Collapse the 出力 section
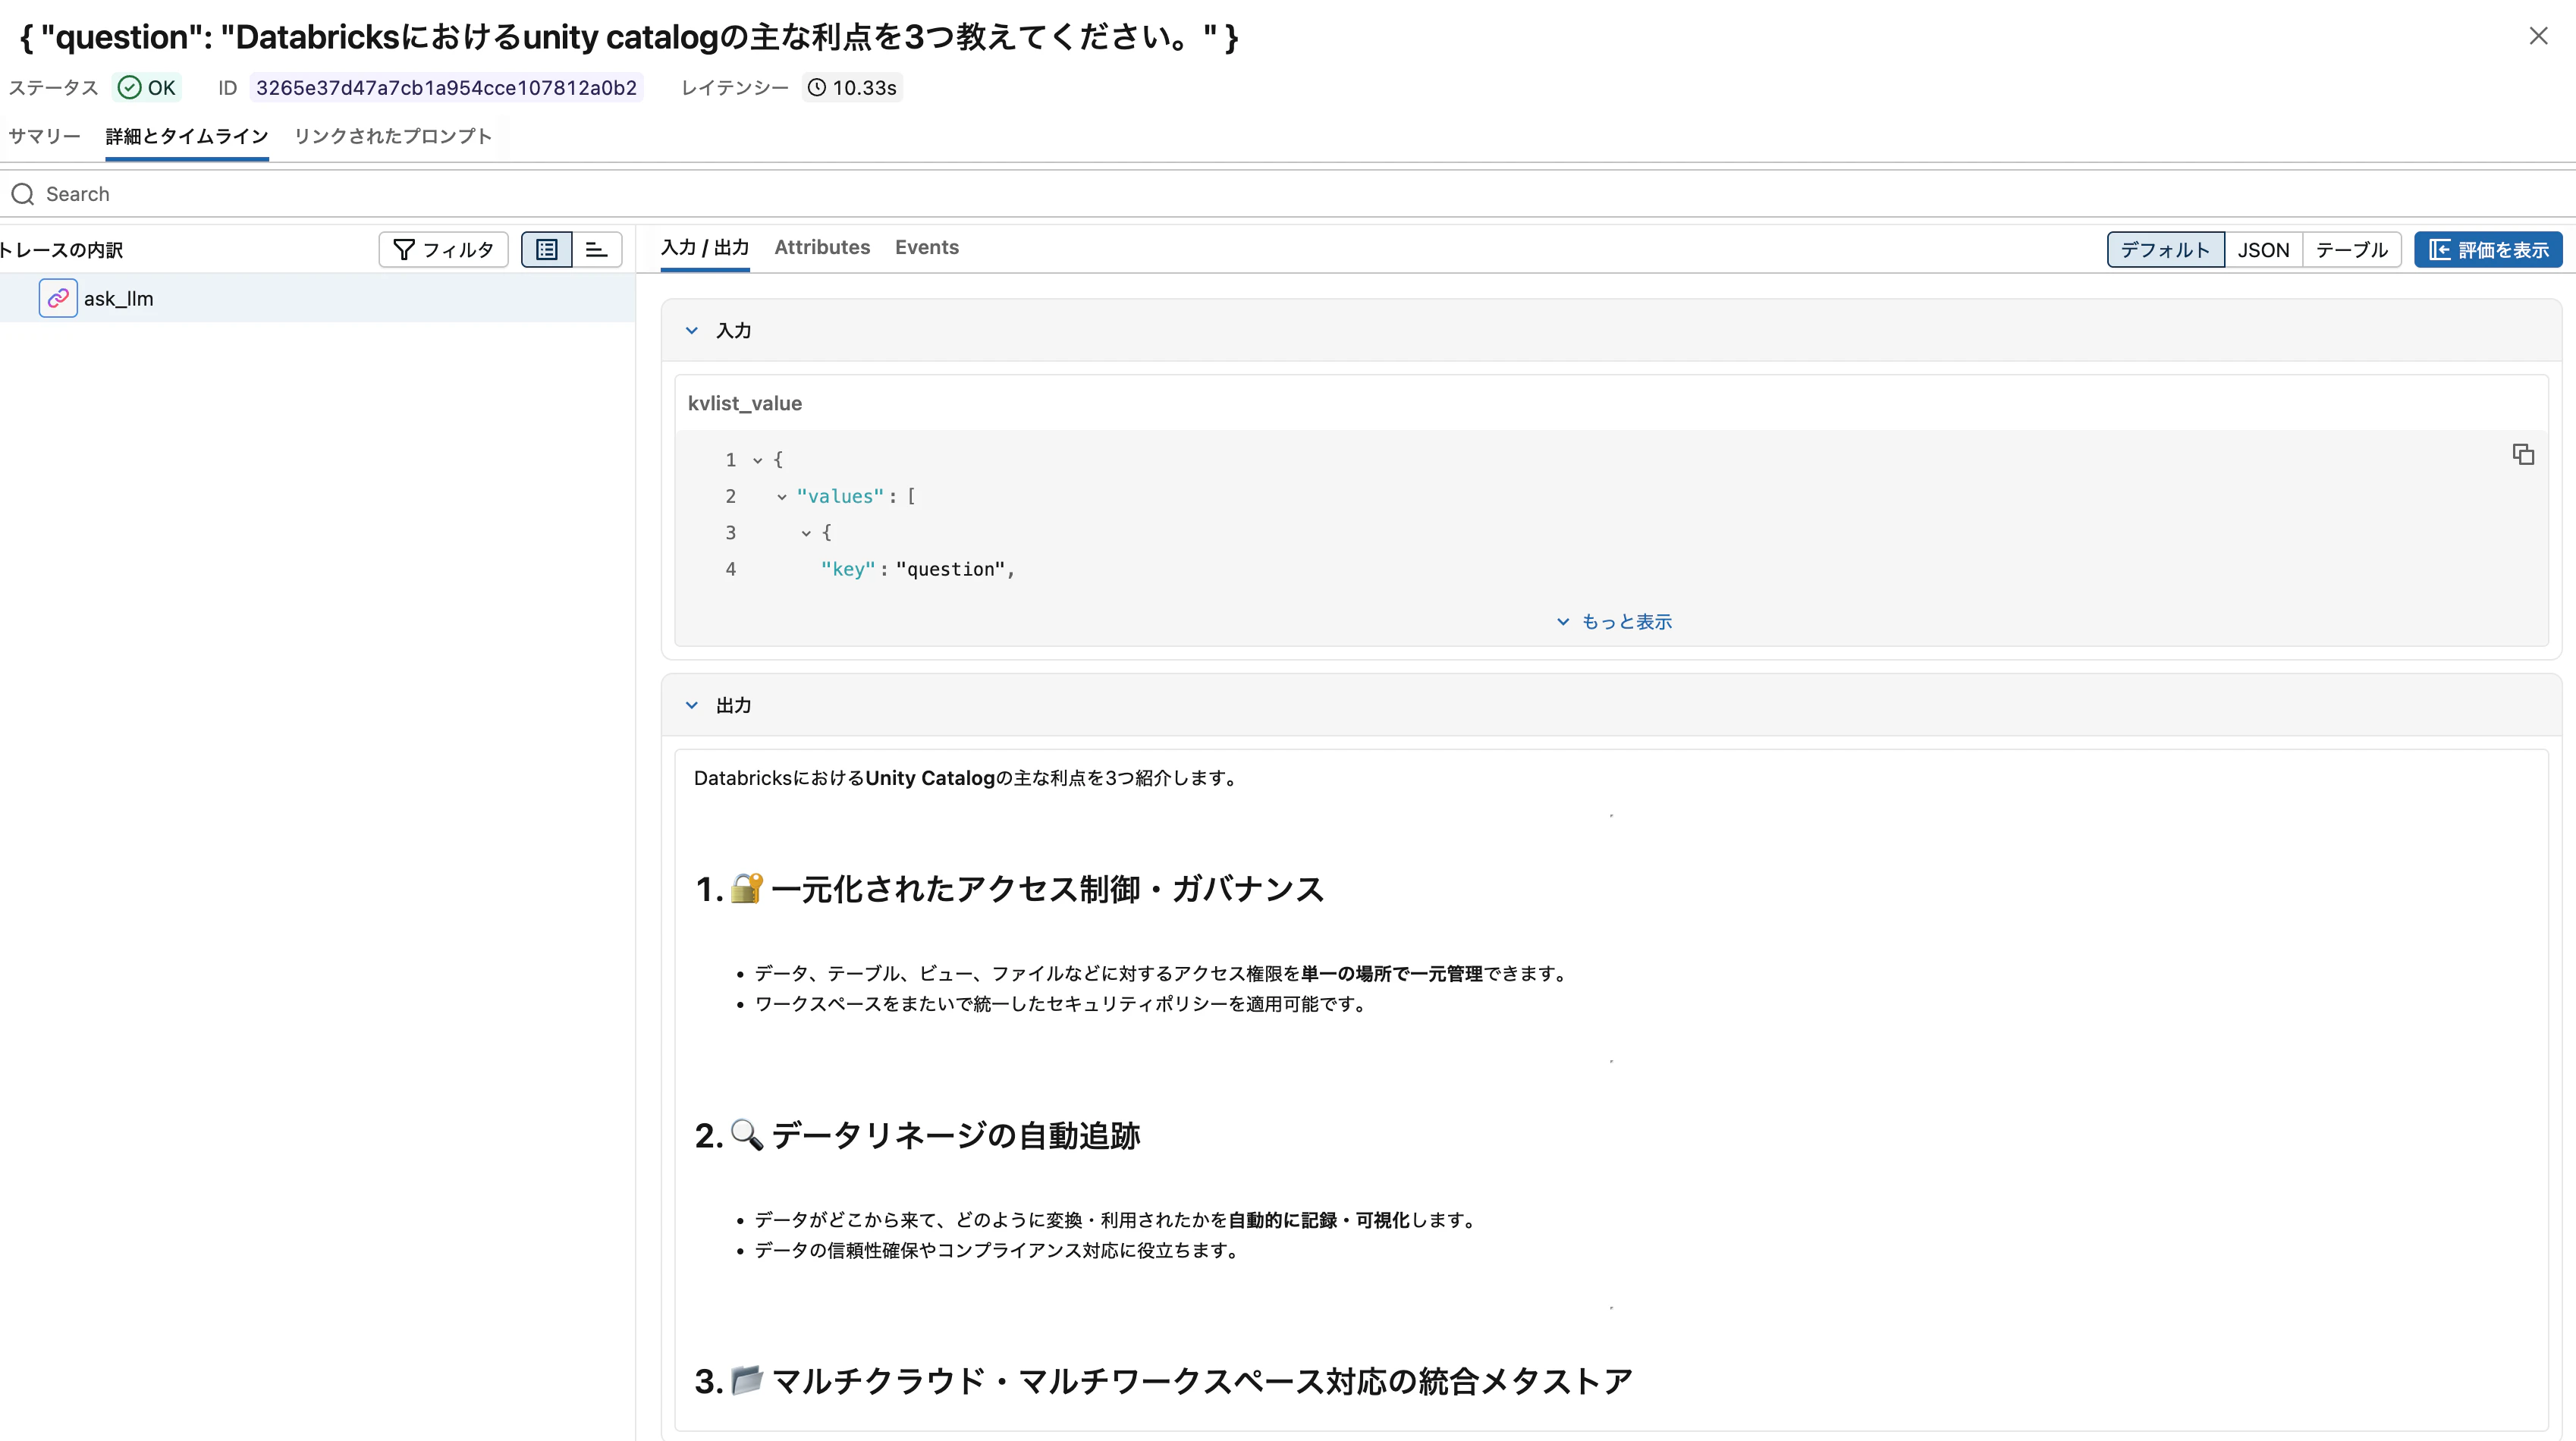The height and width of the screenshot is (1441, 2576). (692, 704)
